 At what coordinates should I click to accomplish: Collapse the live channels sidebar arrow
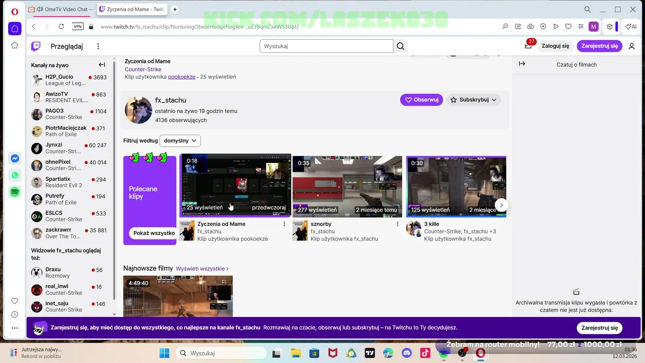[102, 65]
